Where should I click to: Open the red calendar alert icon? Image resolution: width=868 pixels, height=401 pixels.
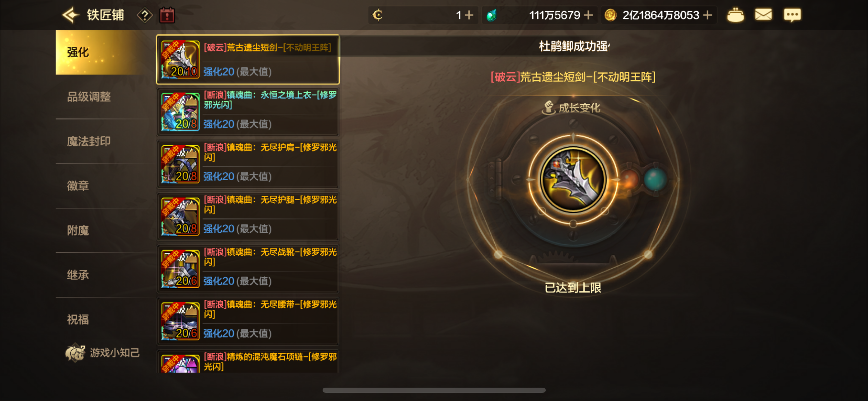coord(167,15)
